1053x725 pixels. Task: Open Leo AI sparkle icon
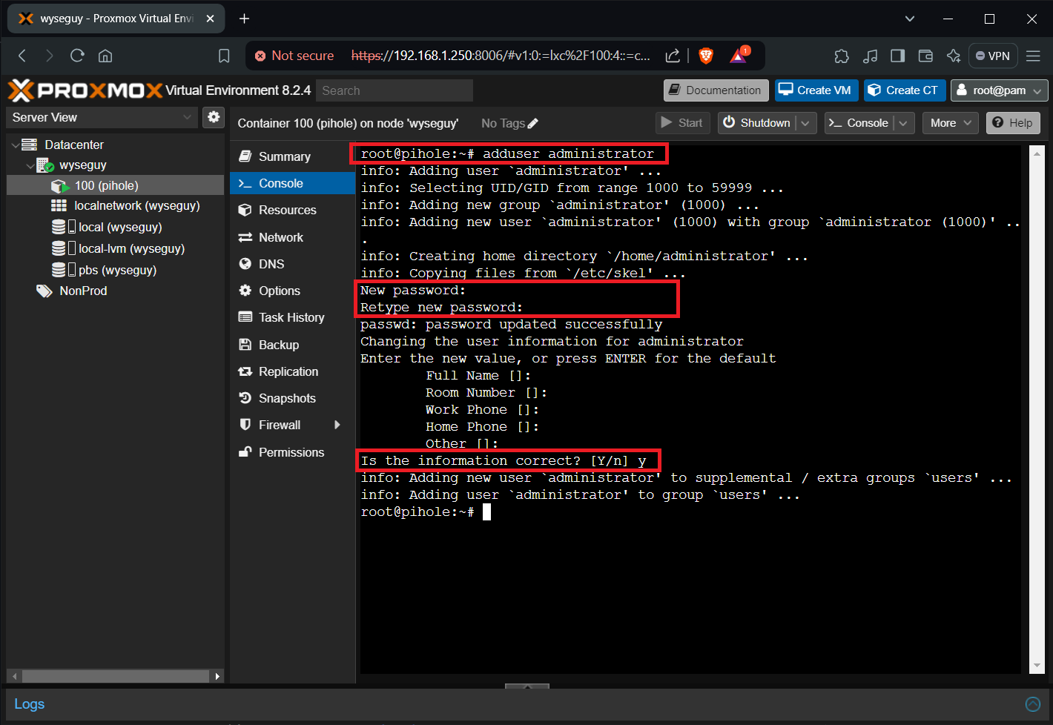click(954, 56)
